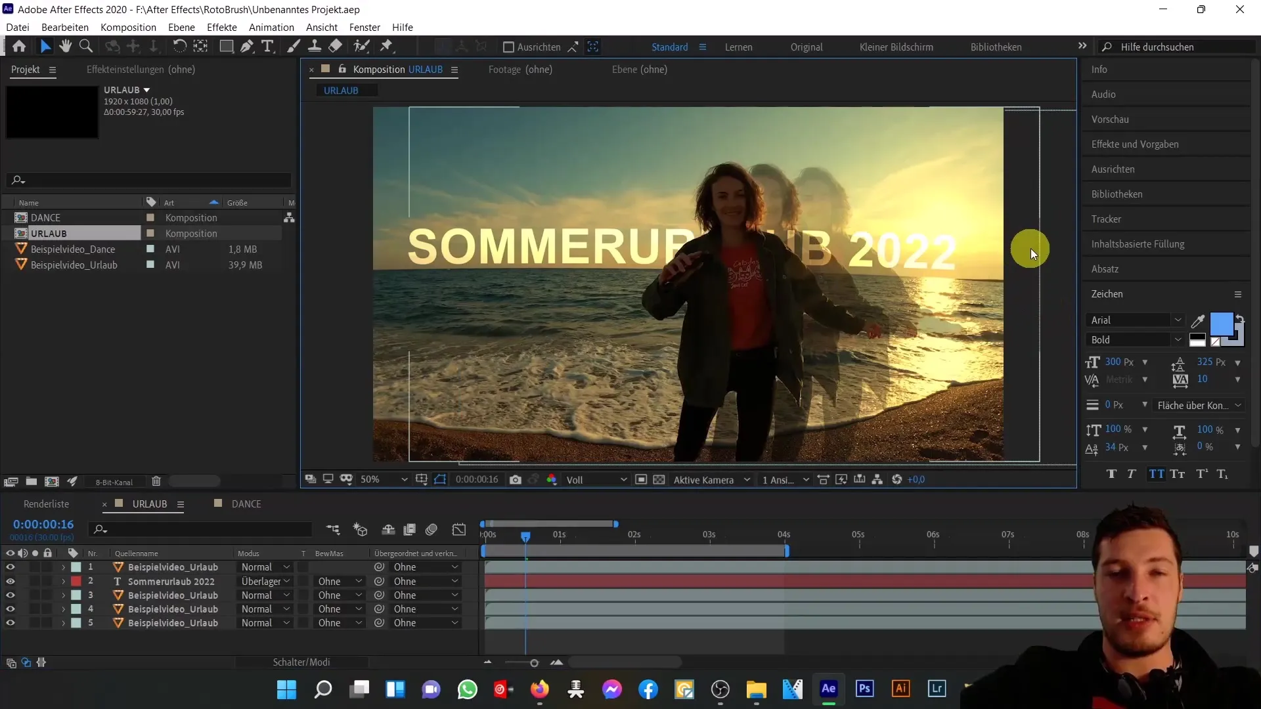Image resolution: width=1261 pixels, height=709 pixels.
Task: Toggle Faux Bold text style
Action: click(x=1111, y=474)
